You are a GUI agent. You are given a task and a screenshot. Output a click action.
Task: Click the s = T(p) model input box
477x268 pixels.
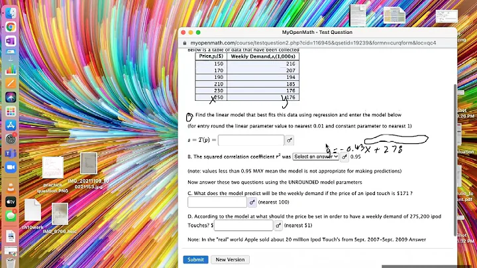[x=251, y=140]
